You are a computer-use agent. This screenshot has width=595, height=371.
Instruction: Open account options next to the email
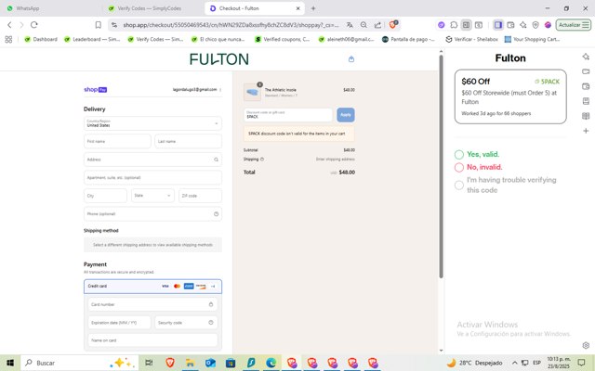coord(220,90)
